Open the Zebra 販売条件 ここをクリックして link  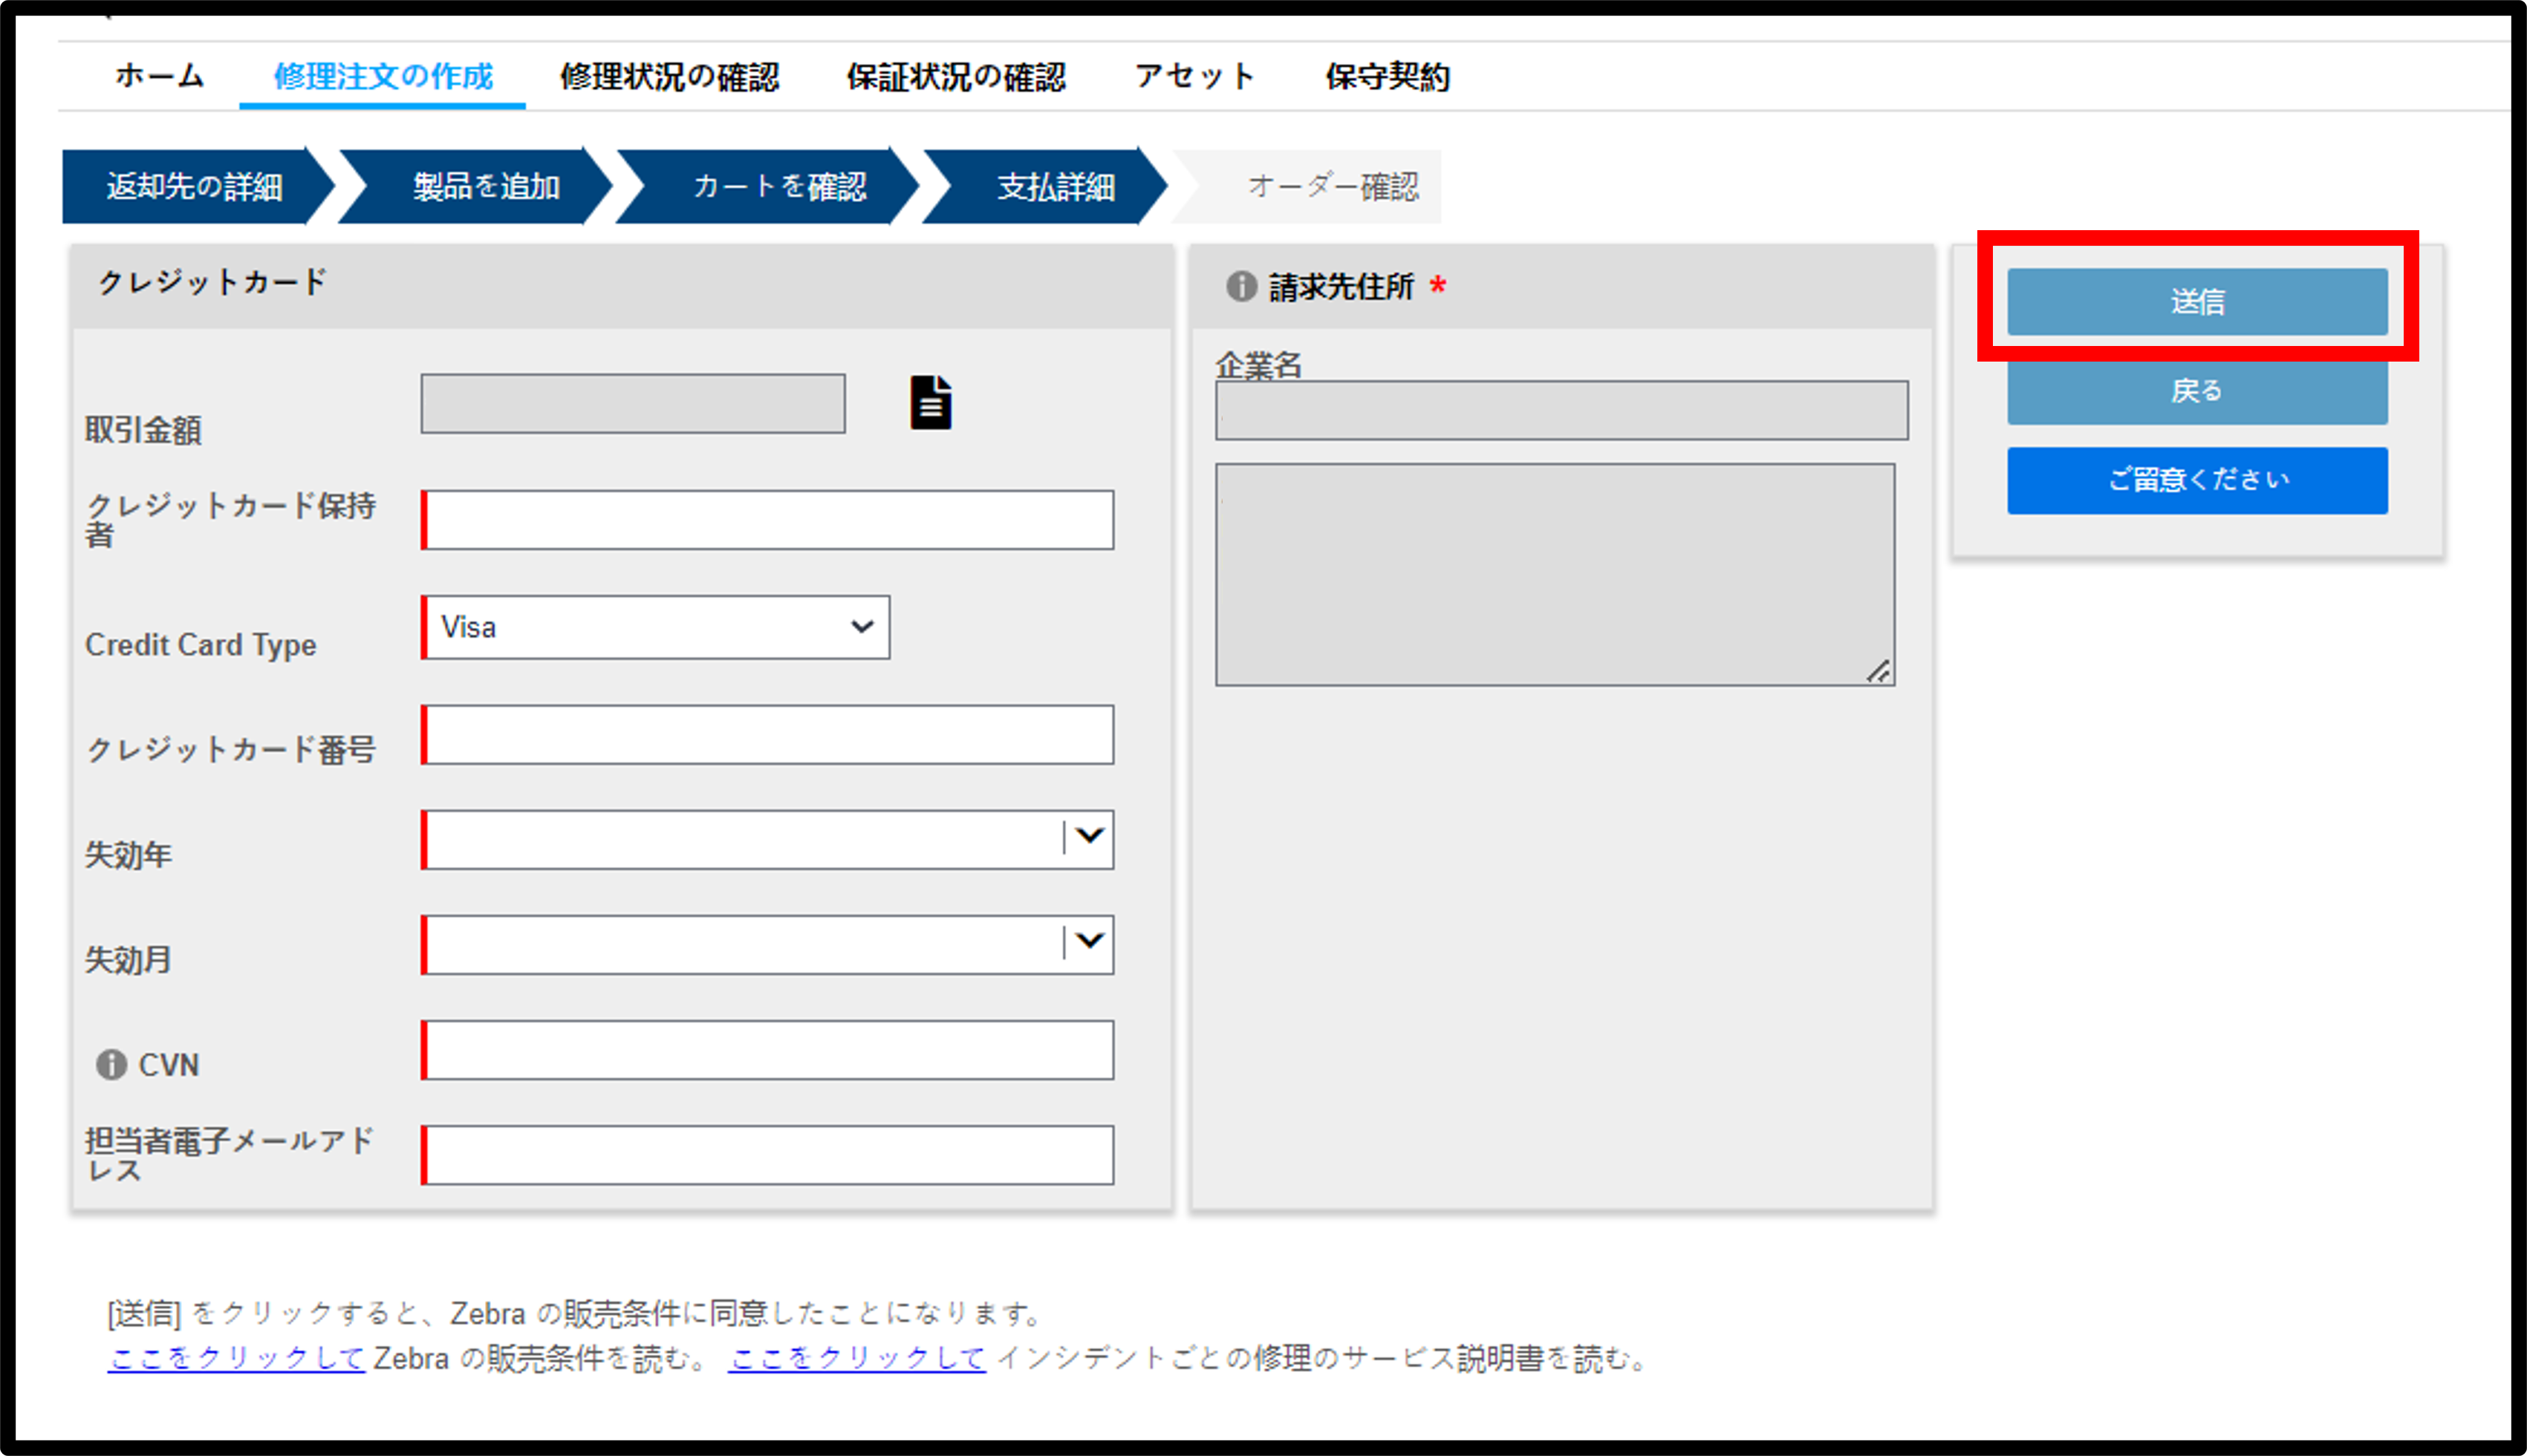click(x=236, y=1358)
